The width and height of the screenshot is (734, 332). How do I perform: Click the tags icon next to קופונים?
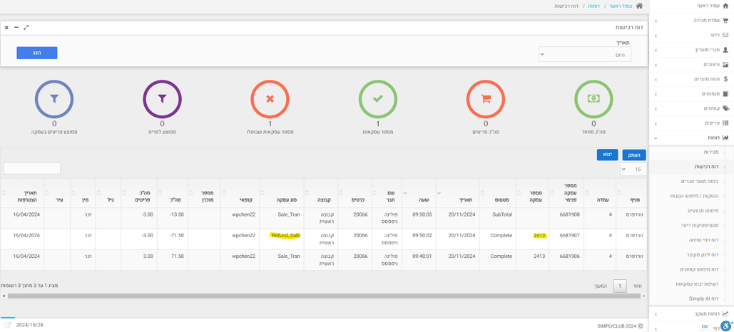tap(725, 108)
